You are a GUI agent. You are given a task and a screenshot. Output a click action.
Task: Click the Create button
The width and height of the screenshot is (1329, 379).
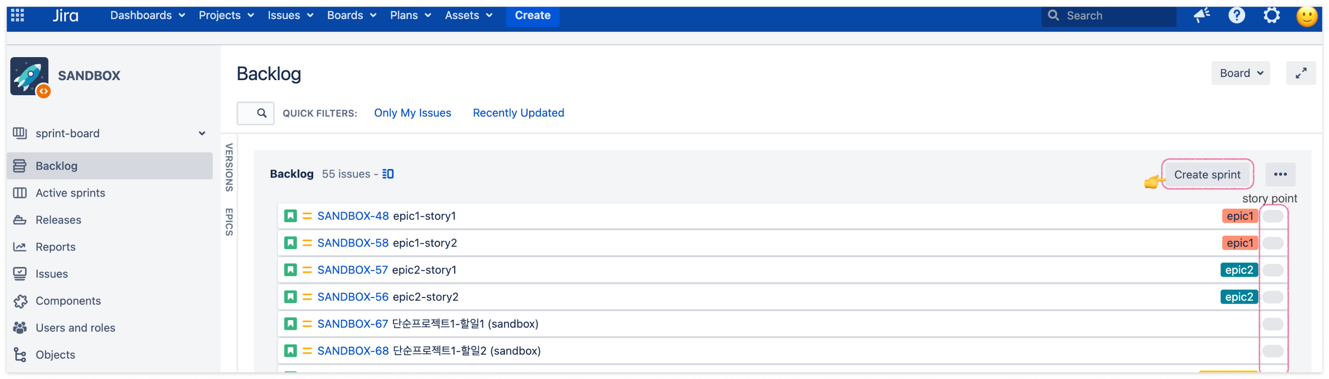[x=532, y=15]
